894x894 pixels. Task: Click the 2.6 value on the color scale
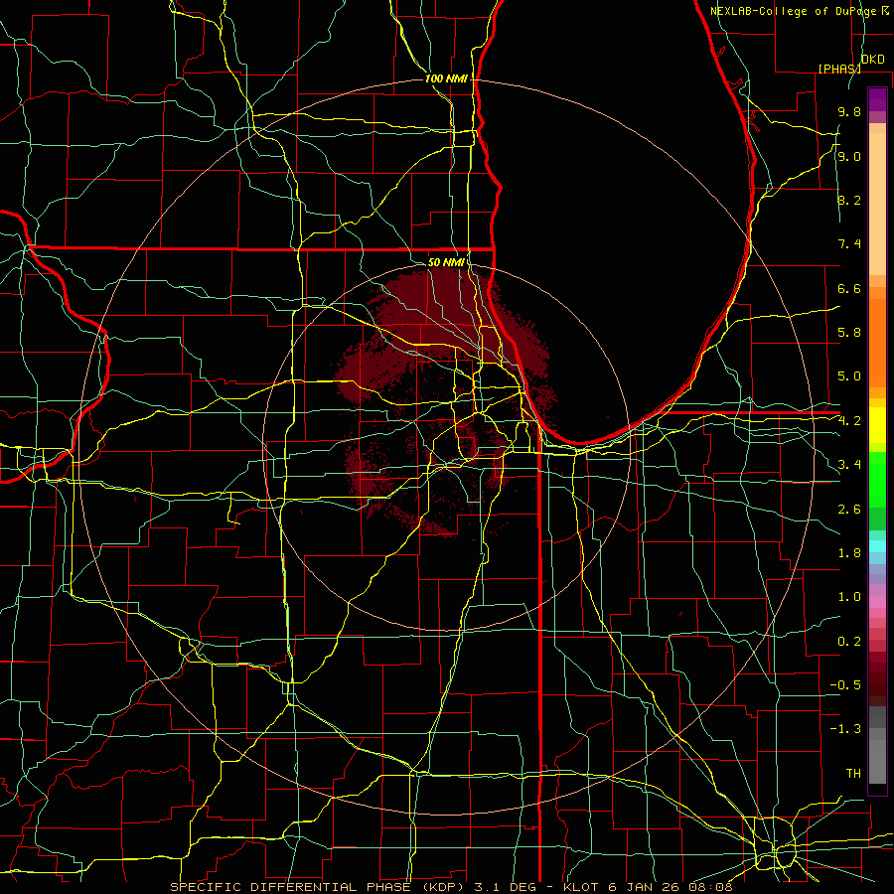click(849, 510)
